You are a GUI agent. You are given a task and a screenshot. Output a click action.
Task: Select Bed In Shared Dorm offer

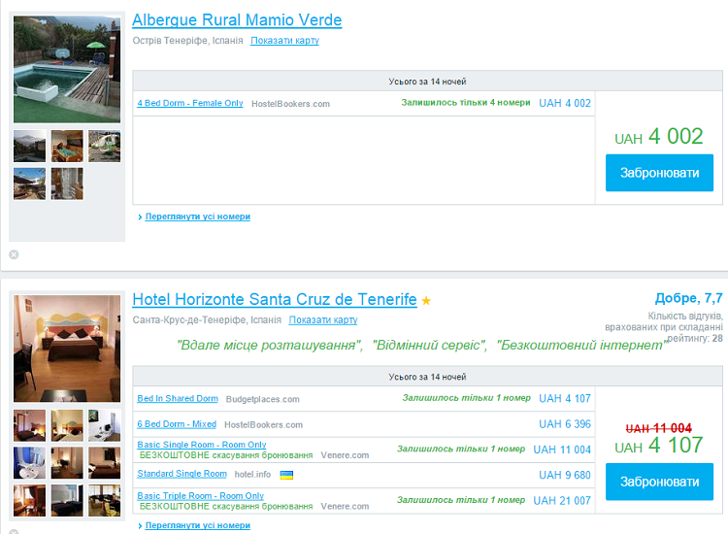178,398
